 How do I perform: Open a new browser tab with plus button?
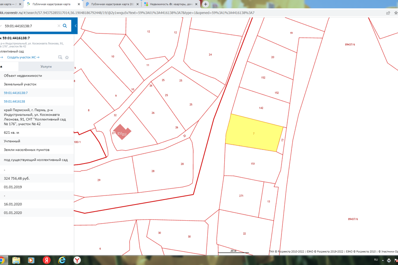click(x=206, y=4)
